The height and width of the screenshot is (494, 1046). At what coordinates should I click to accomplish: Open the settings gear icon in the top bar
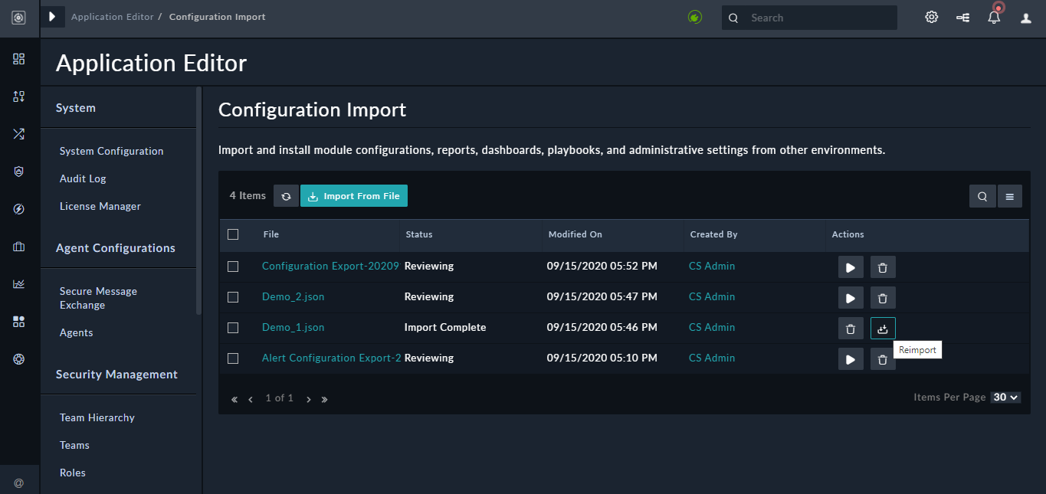(931, 17)
